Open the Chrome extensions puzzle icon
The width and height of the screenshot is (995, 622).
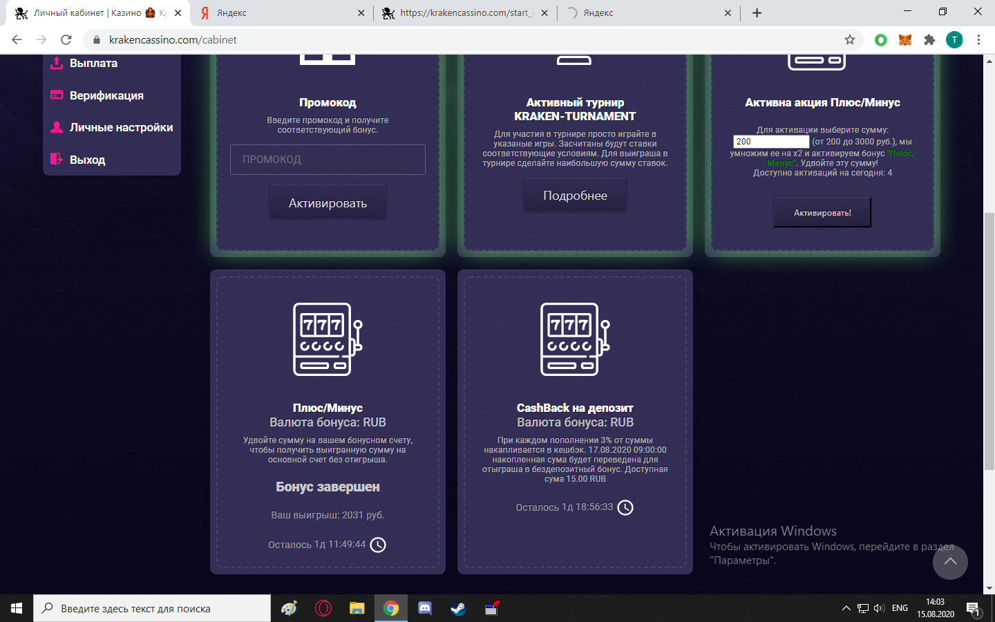click(x=929, y=40)
